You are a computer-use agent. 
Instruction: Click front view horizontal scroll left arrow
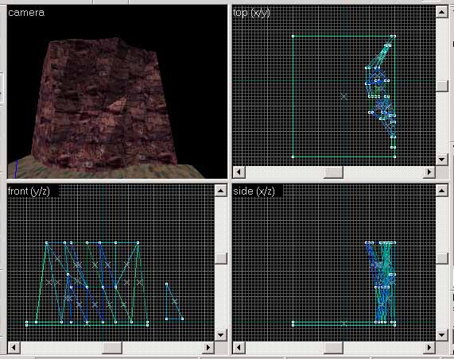[x=14, y=347]
